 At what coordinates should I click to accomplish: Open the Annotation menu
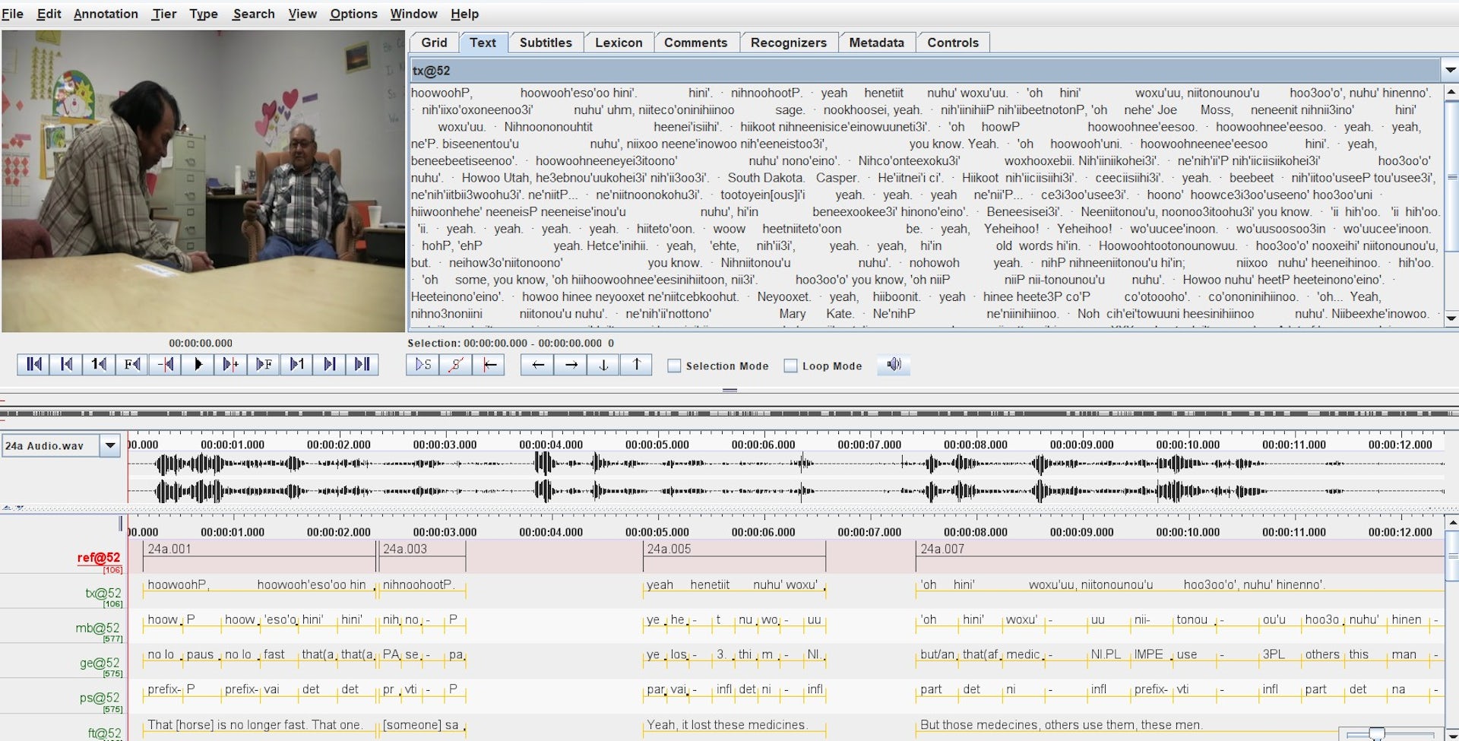(106, 14)
